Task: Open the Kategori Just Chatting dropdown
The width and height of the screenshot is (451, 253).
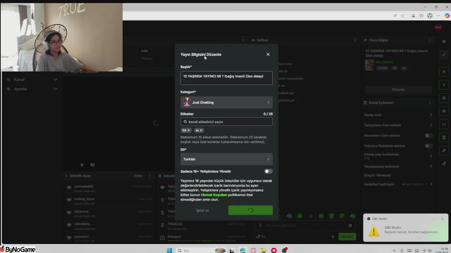Action: [x=227, y=102]
